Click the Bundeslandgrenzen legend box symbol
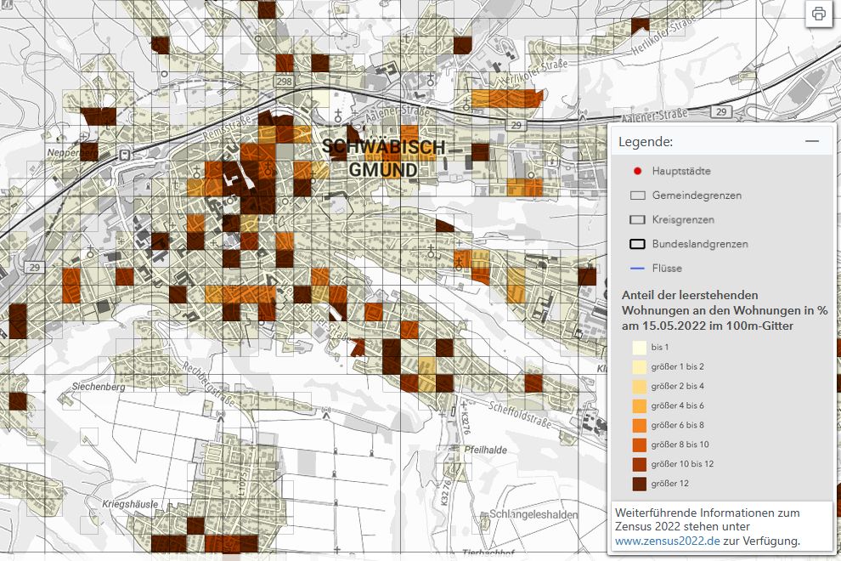The height and width of the screenshot is (561, 841). click(637, 244)
